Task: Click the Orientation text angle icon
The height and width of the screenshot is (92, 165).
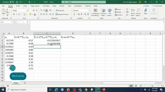Action: coord(51,10)
